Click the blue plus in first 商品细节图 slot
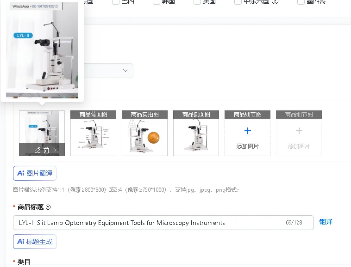The width and height of the screenshot is (351, 267). (x=248, y=131)
